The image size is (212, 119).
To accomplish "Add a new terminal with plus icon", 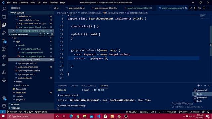I will (198, 85).
